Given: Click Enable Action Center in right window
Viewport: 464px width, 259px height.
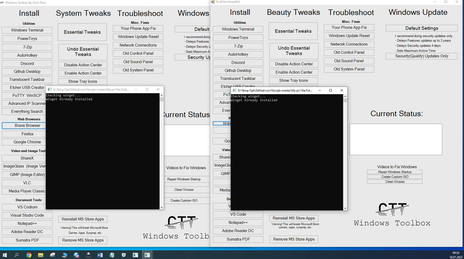Looking at the screenshot, I should click(294, 72).
